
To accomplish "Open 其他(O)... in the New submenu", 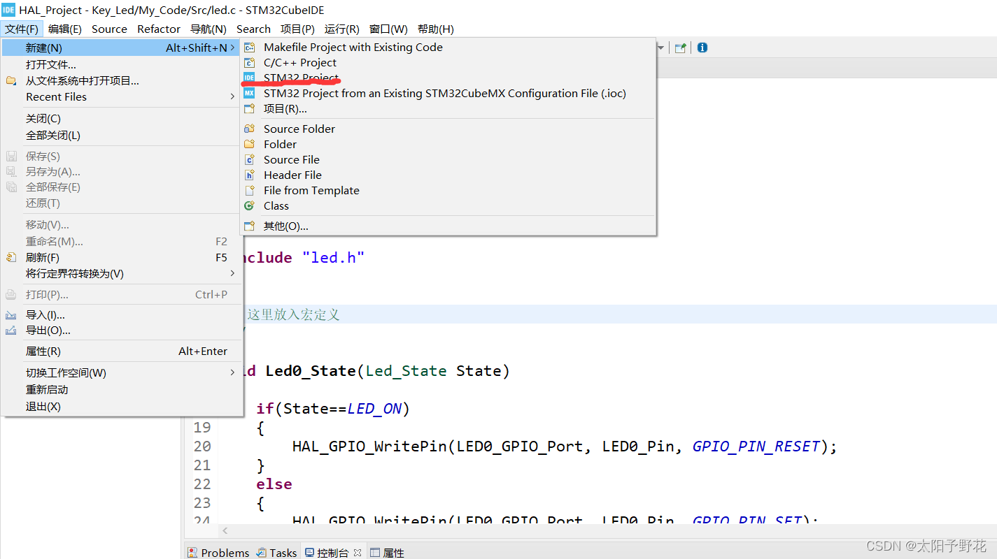I will coord(448,226).
